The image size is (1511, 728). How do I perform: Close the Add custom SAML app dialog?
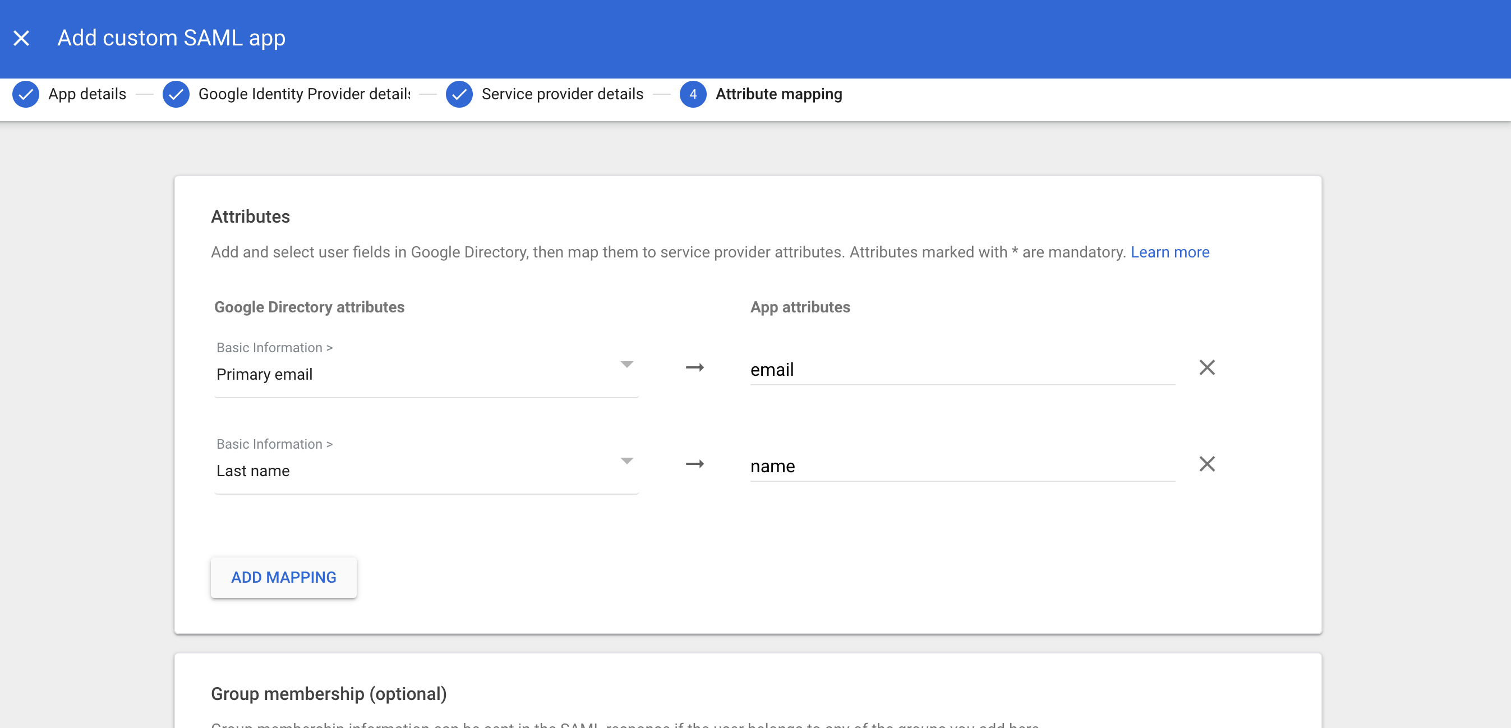(x=22, y=38)
